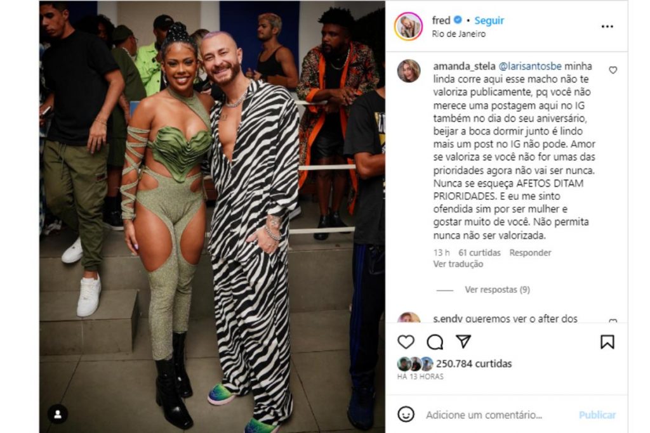Reply using Responder on amanda_stela comment
Screen dimensions: 650x433
[530, 252]
